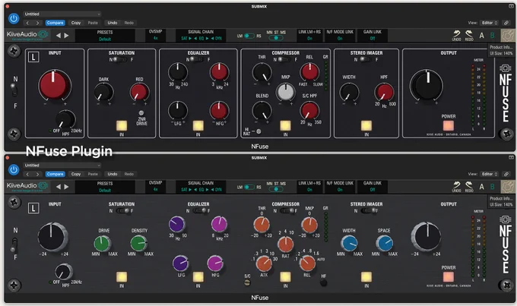Click the L channel box in top INPUT section
This screenshot has width=517, height=306.
pyautogui.click(x=33, y=57)
